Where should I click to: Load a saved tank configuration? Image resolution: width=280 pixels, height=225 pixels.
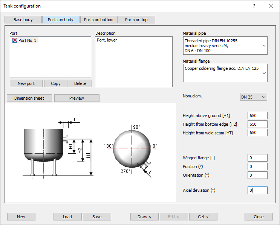[x=67, y=217]
